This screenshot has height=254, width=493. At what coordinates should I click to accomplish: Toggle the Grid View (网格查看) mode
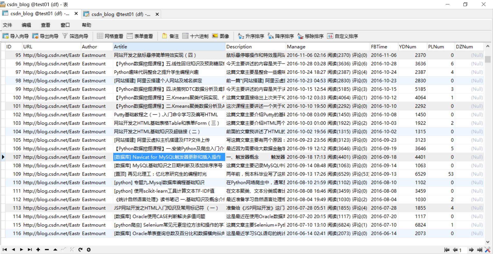tap(110, 36)
